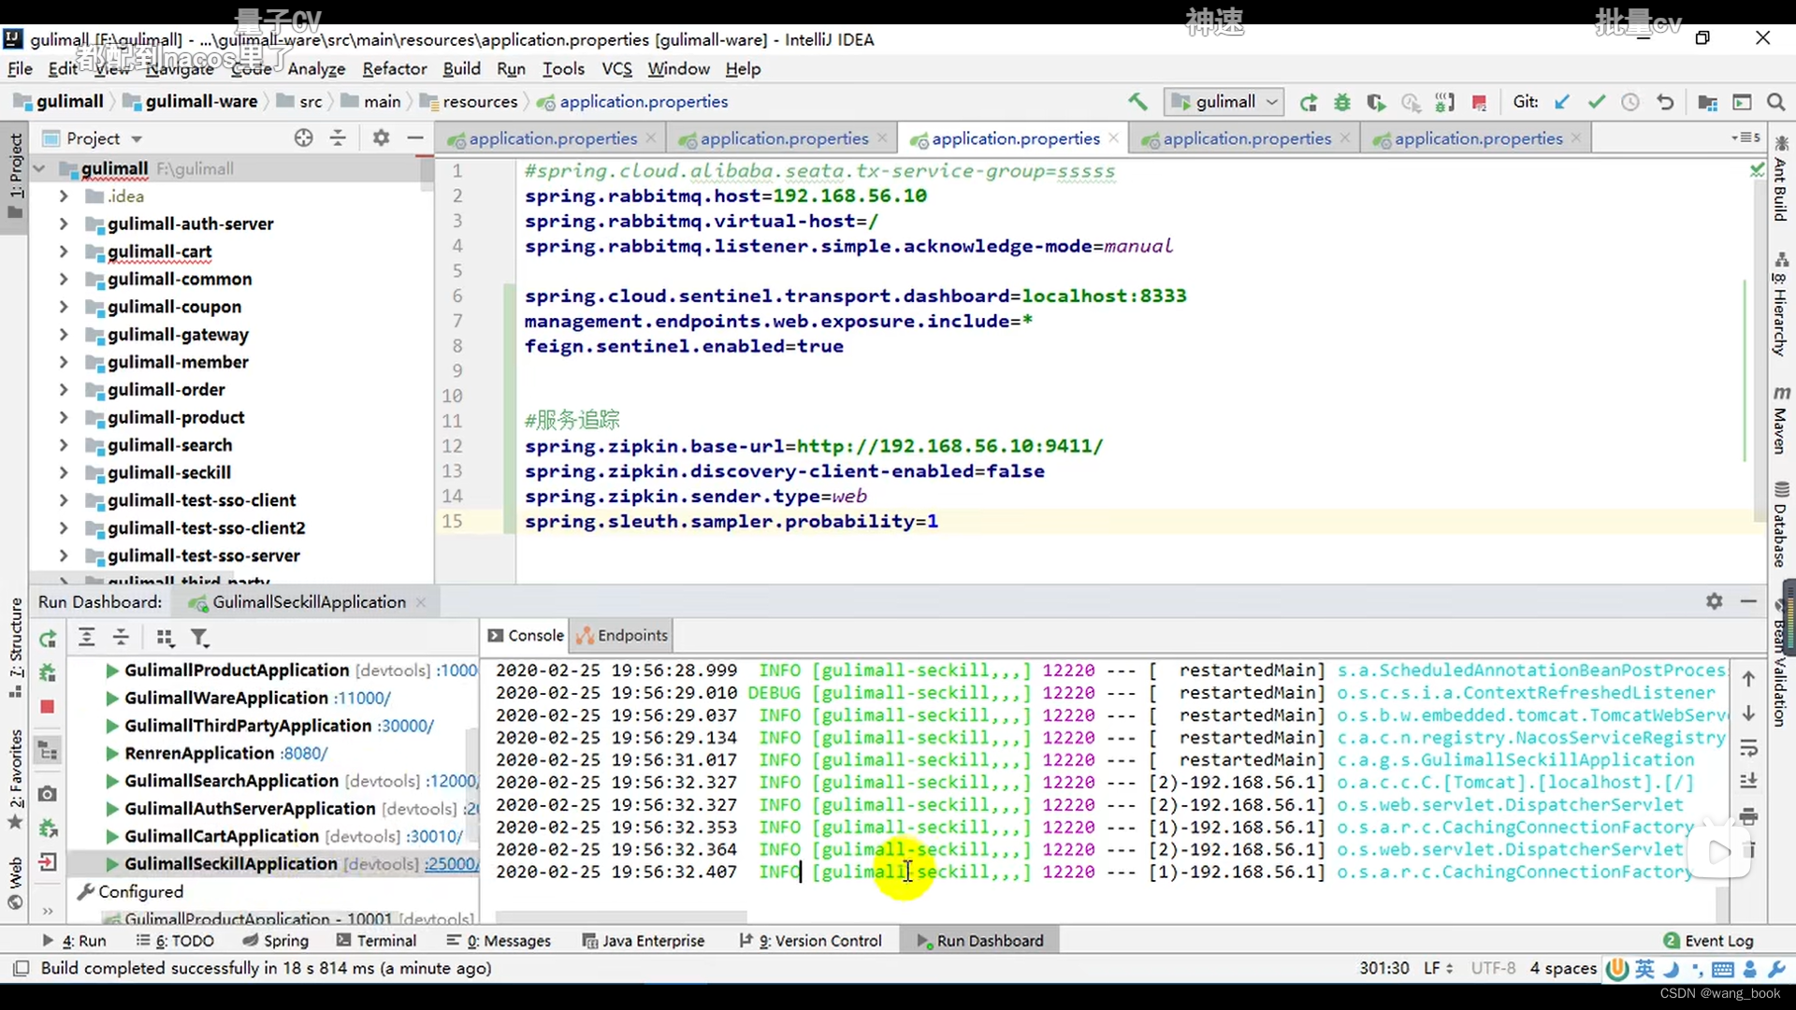This screenshot has height=1010, width=1796.
Task: Open the Refactor menu
Action: pos(394,69)
